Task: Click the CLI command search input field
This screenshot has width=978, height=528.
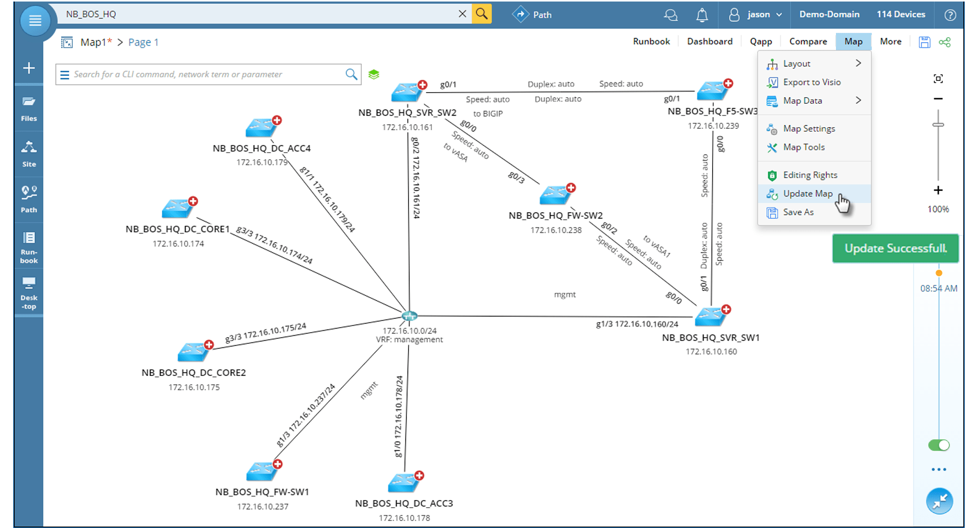Action: [204, 74]
